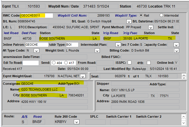Click the shipper zip 77571
The height and width of the screenshot is (127, 189).
[170, 96]
